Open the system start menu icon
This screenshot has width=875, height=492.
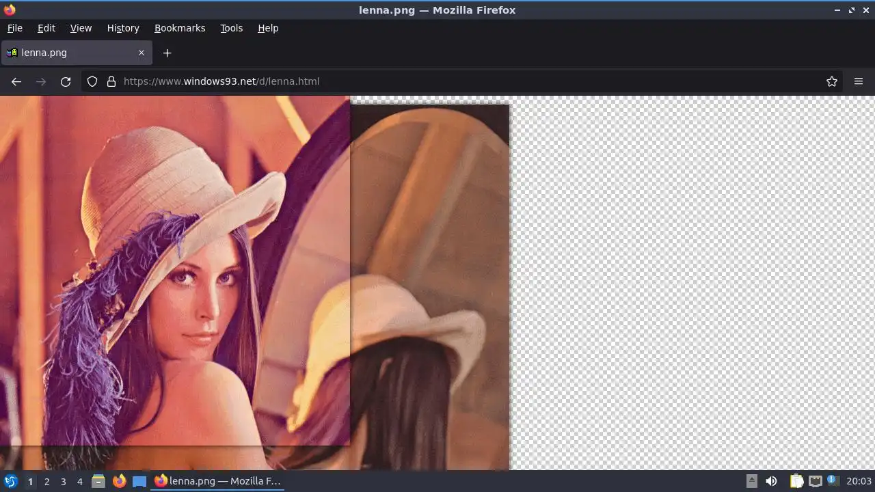11,481
